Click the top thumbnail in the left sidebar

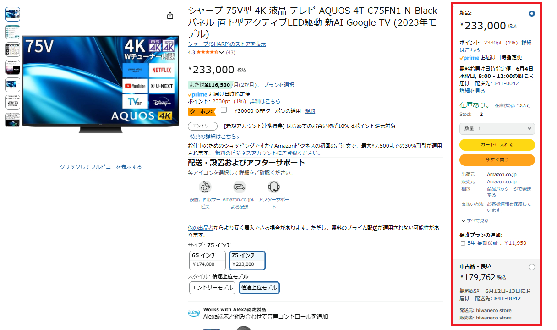12,14
